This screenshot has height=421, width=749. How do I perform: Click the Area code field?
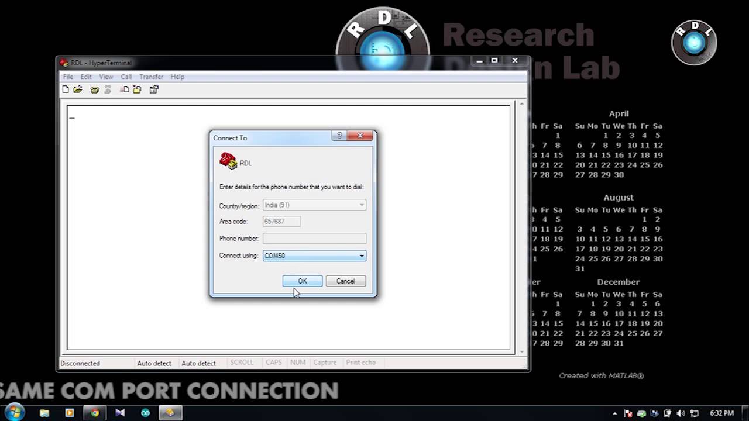281,222
